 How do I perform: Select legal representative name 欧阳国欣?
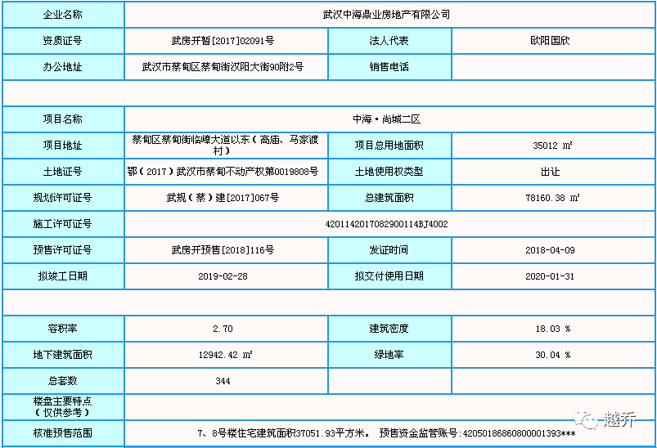[550, 41]
